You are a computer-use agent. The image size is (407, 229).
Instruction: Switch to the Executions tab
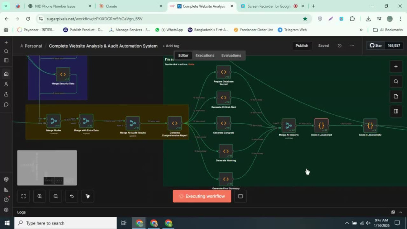click(x=205, y=55)
